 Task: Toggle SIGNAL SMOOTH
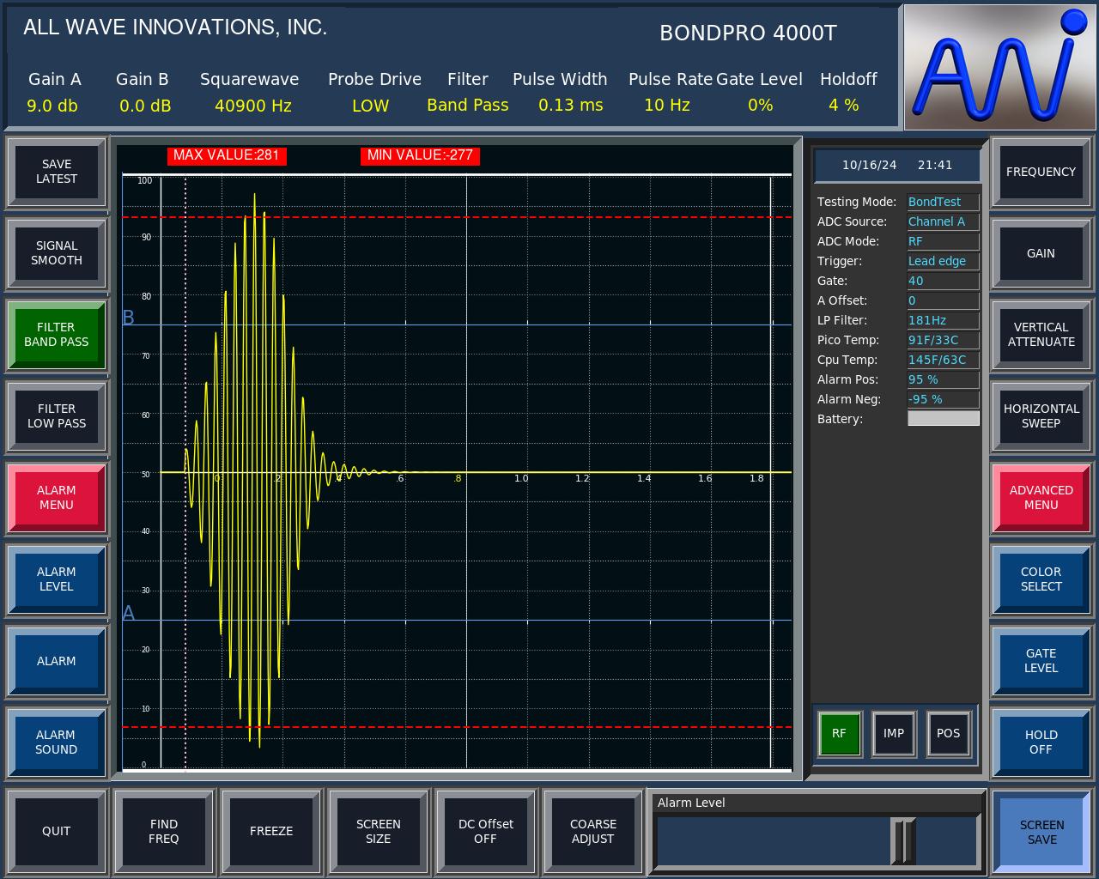coord(57,253)
